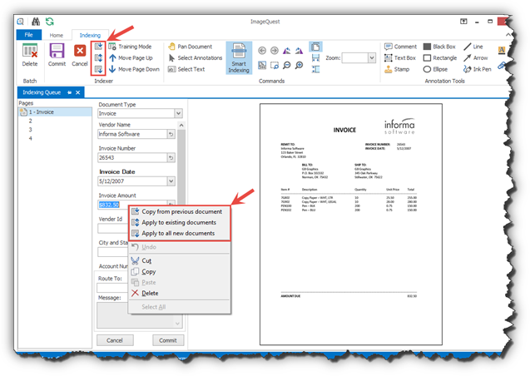The width and height of the screenshot is (530, 376).
Task: Choose the Stamp annotation tool
Action: (397, 69)
